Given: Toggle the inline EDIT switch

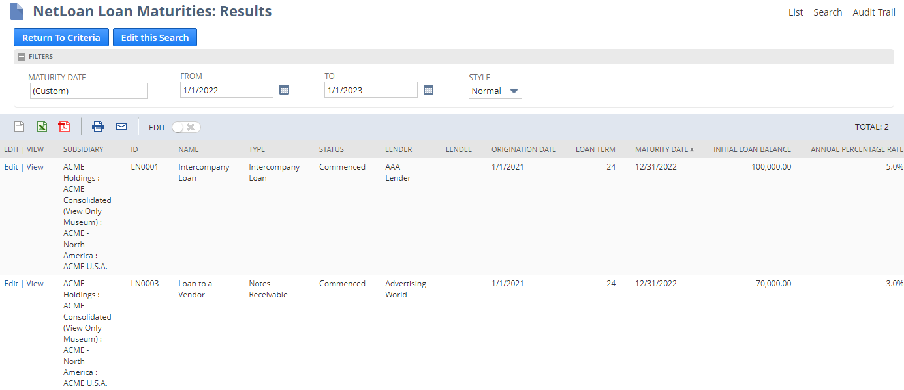Looking at the screenshot, I should click(x=186, y=127).
